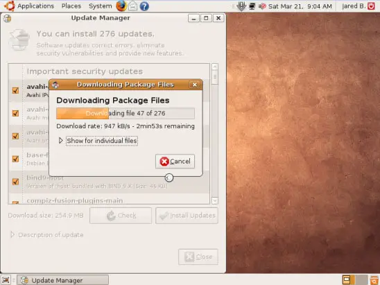The width and height of the screenshot is (380, 285).
Task: Click the Install Updates button
Action: pyautogui.click(x=187, y=216)
